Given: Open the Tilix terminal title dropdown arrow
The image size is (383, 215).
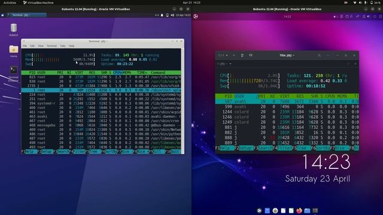Looking at the screenshot, I should pyautogui.click(x=230, y=64).
